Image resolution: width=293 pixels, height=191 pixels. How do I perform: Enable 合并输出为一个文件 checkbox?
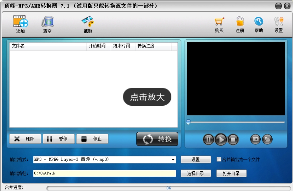click(219, 159)
